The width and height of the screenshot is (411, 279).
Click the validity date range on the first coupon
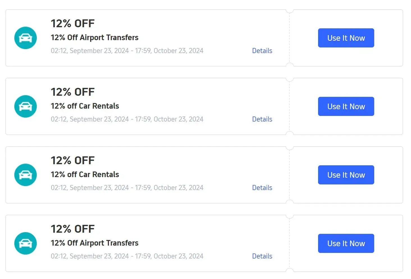click(127, 51)
